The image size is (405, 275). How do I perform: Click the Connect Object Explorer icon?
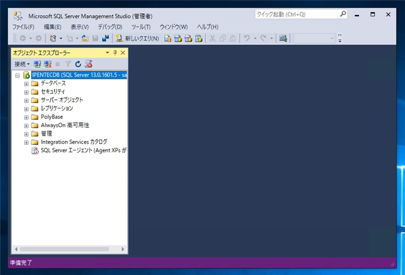pos(38,64)
